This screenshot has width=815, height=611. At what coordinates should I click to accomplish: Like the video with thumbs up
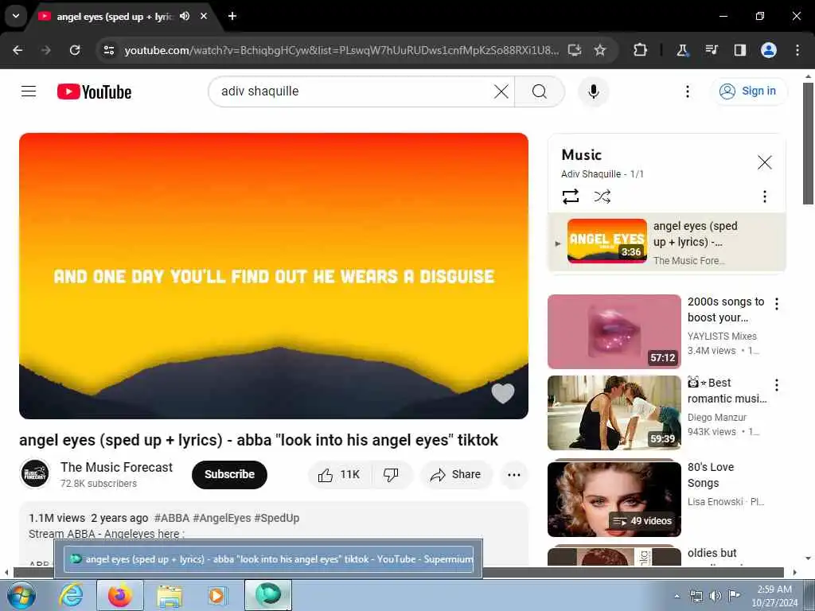340,474
